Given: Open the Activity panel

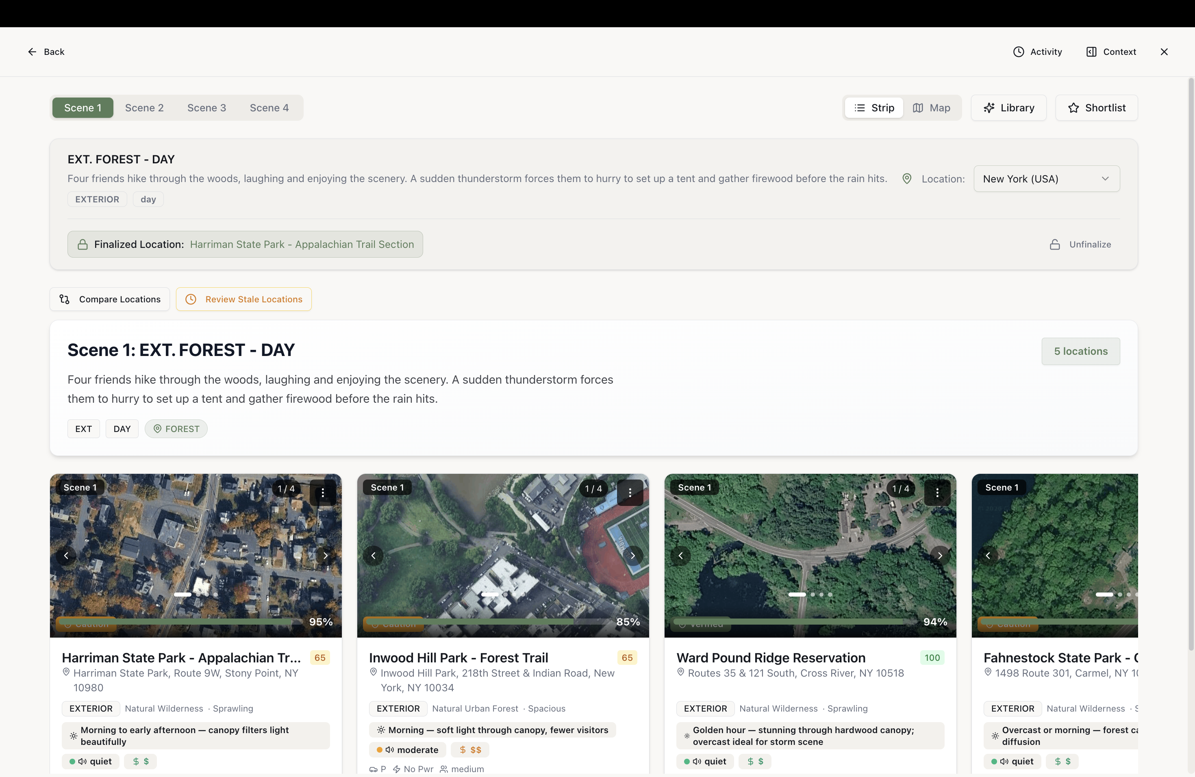Looking at the screenshot, I should 1037,52.
